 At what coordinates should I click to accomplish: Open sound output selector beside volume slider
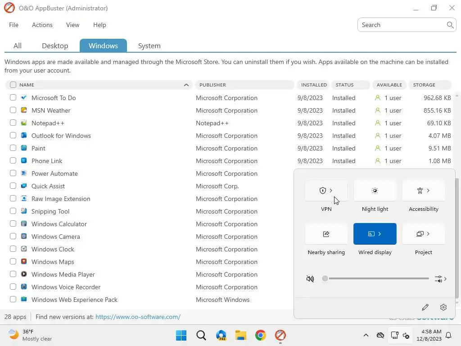[440, 278]
